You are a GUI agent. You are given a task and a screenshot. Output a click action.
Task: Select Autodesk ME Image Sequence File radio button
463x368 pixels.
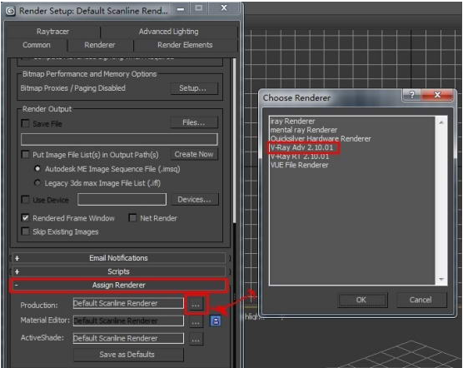37,168
